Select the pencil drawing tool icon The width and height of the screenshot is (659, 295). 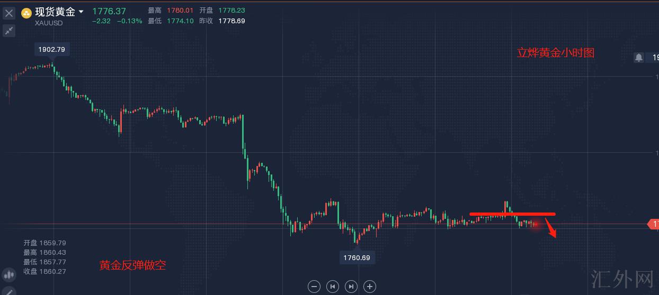tap(9, 291)
